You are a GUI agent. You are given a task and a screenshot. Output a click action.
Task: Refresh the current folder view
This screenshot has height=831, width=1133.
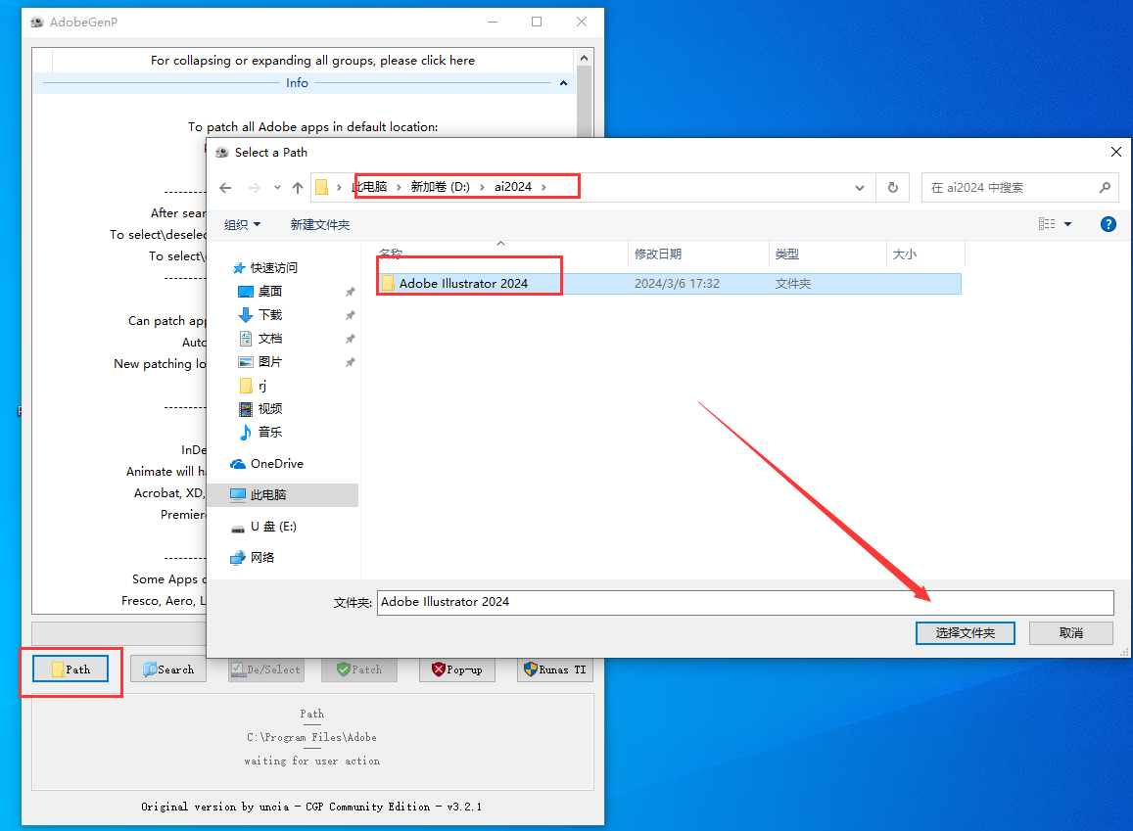pos(893,188)
